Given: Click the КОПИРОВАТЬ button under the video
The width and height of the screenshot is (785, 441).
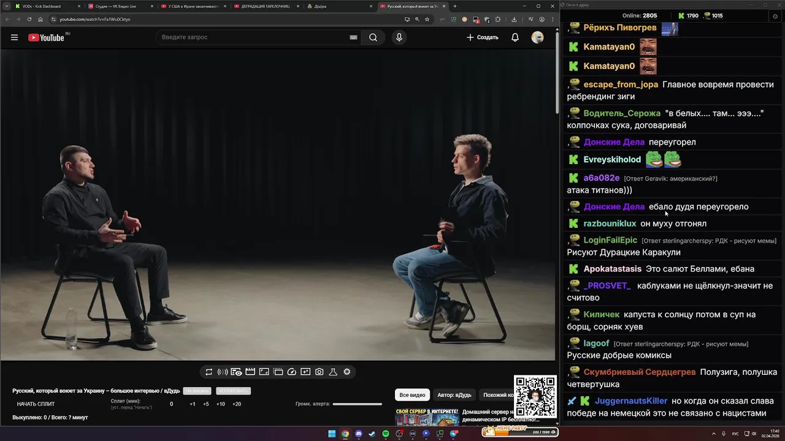Looking at the screenshot, I should coord(233,391).
